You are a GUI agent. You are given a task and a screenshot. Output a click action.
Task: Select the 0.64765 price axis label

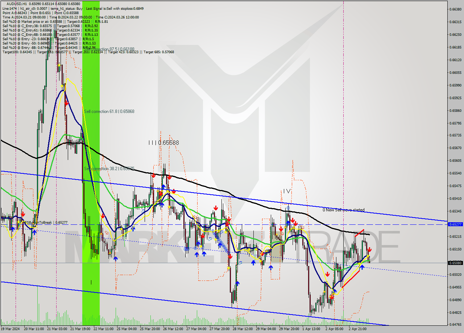pyautogui.click(x=455, y=325)
